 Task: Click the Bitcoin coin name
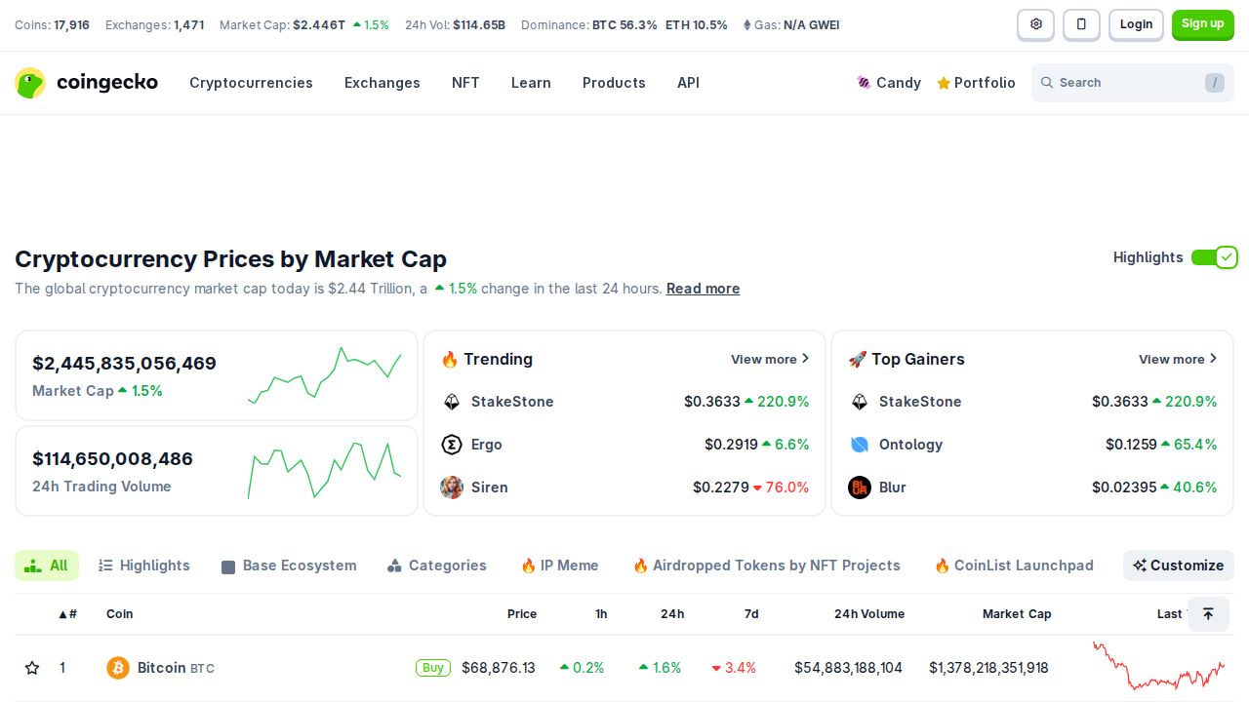pos(161,668)
